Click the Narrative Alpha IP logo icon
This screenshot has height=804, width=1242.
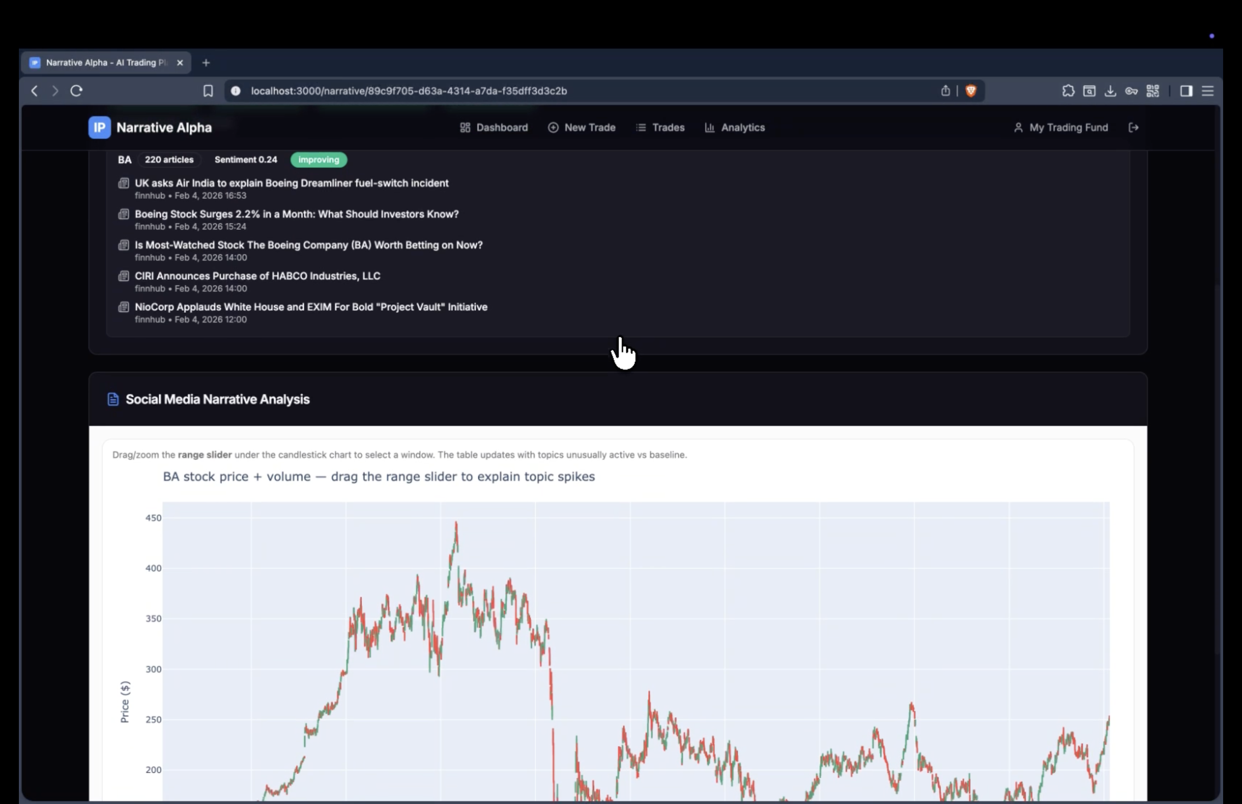99,128
